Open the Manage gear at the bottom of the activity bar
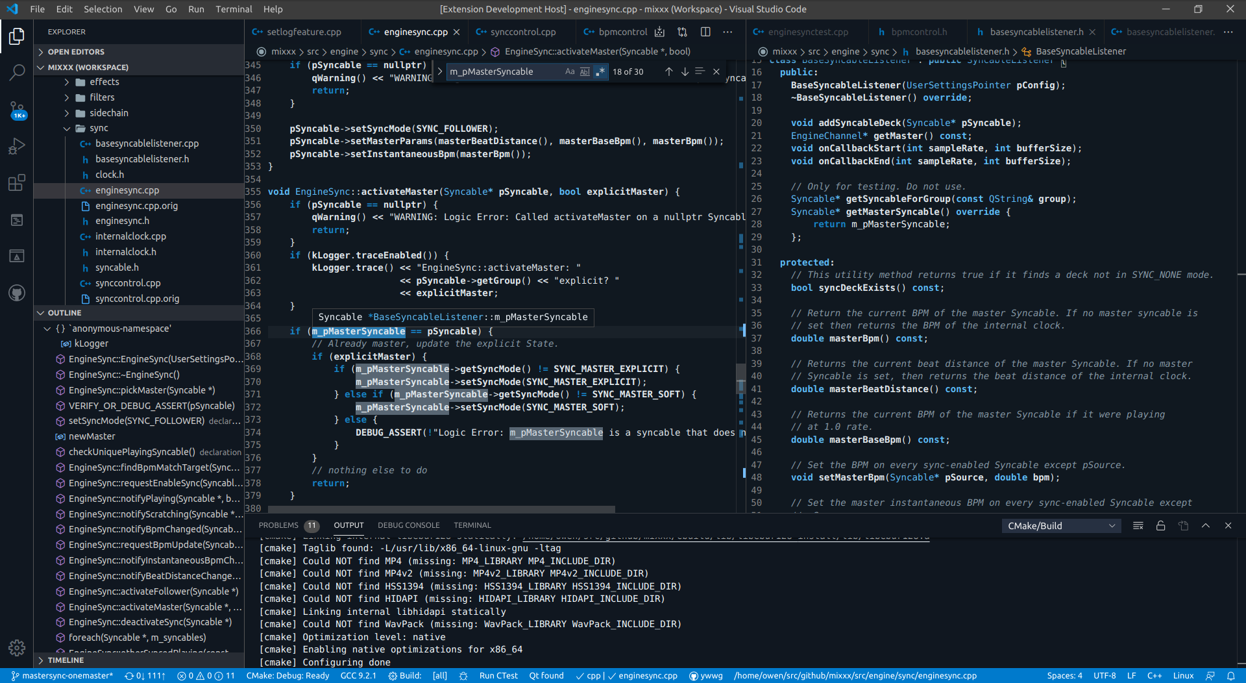 coord(17,647)
